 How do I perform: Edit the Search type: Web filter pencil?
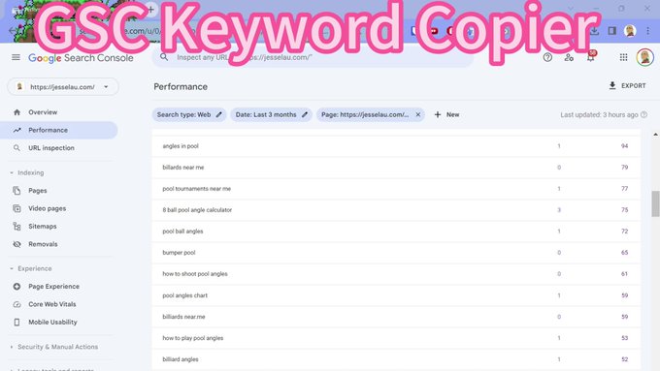219,114
